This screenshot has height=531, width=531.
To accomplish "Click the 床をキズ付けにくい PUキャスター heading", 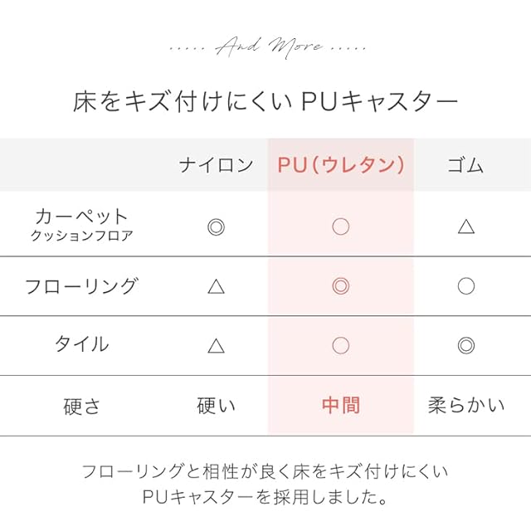I will tap(265, 103).
